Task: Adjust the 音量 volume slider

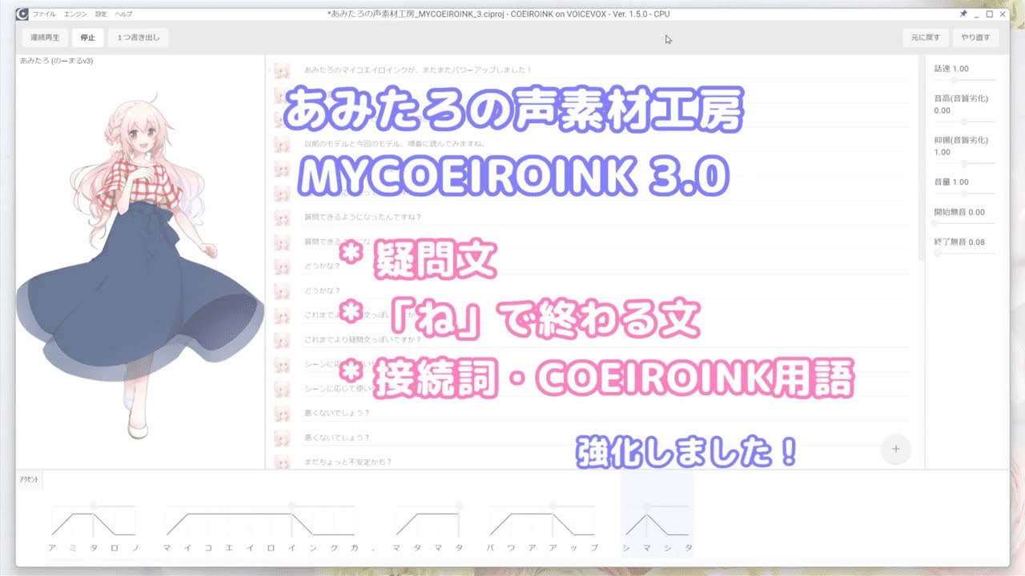Action: (x=964, y=194)
